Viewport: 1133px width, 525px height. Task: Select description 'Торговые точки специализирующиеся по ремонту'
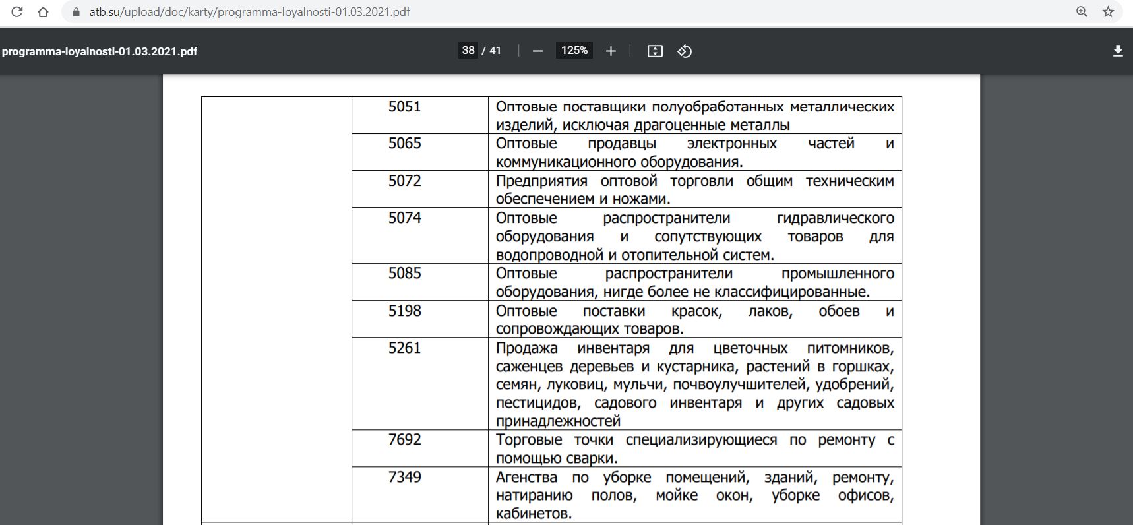click(x=695, y=448)
